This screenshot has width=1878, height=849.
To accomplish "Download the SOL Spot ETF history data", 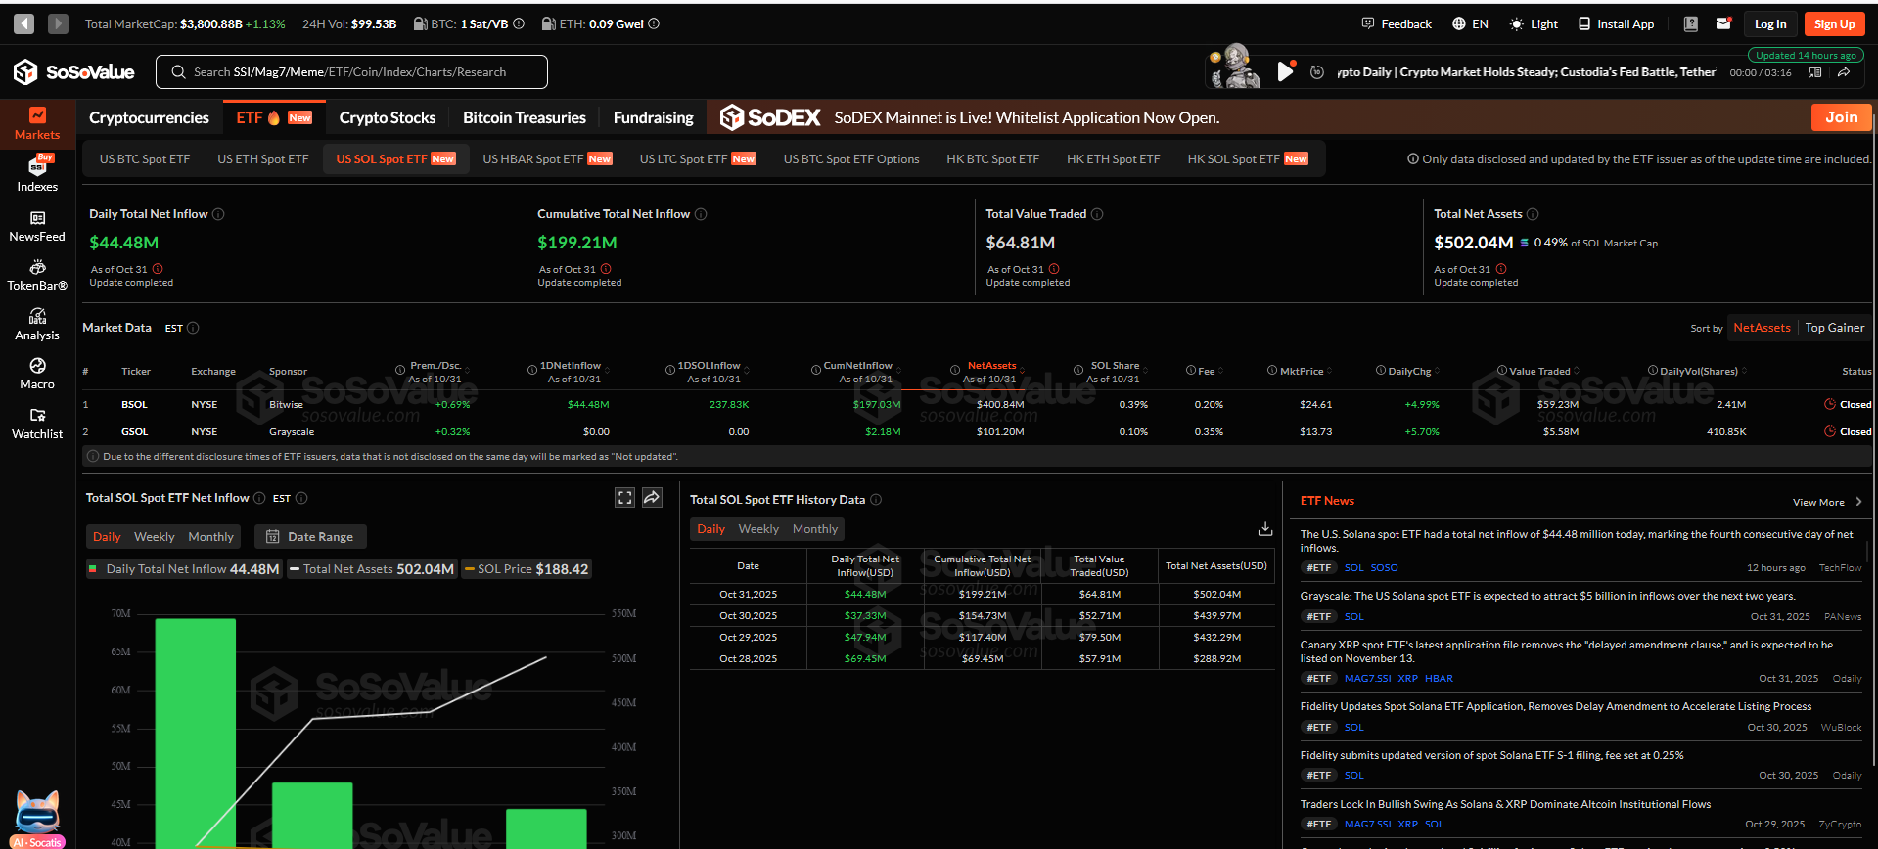I will 1264,529.
